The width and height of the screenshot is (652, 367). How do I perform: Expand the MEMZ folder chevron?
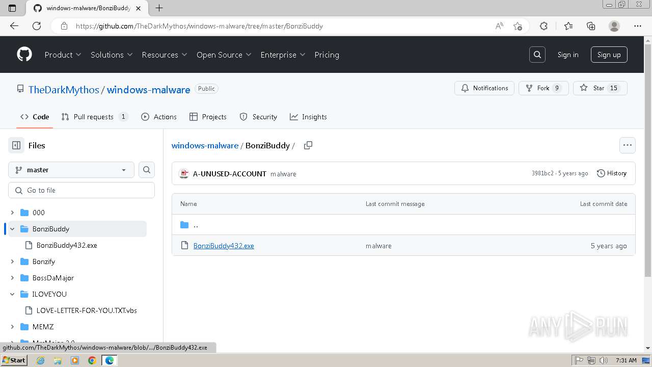tap(12, 327)
